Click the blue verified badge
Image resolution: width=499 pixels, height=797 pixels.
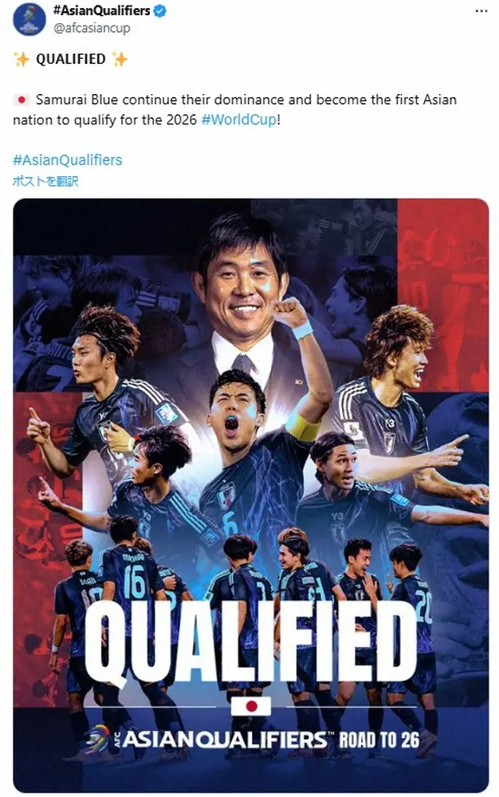(x=159, y=10)
